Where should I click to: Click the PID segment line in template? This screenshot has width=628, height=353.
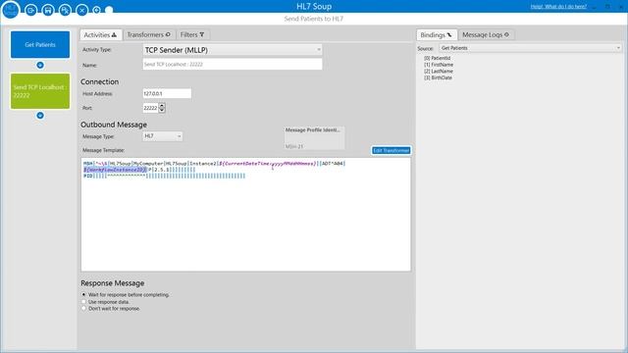click(164, 176)
